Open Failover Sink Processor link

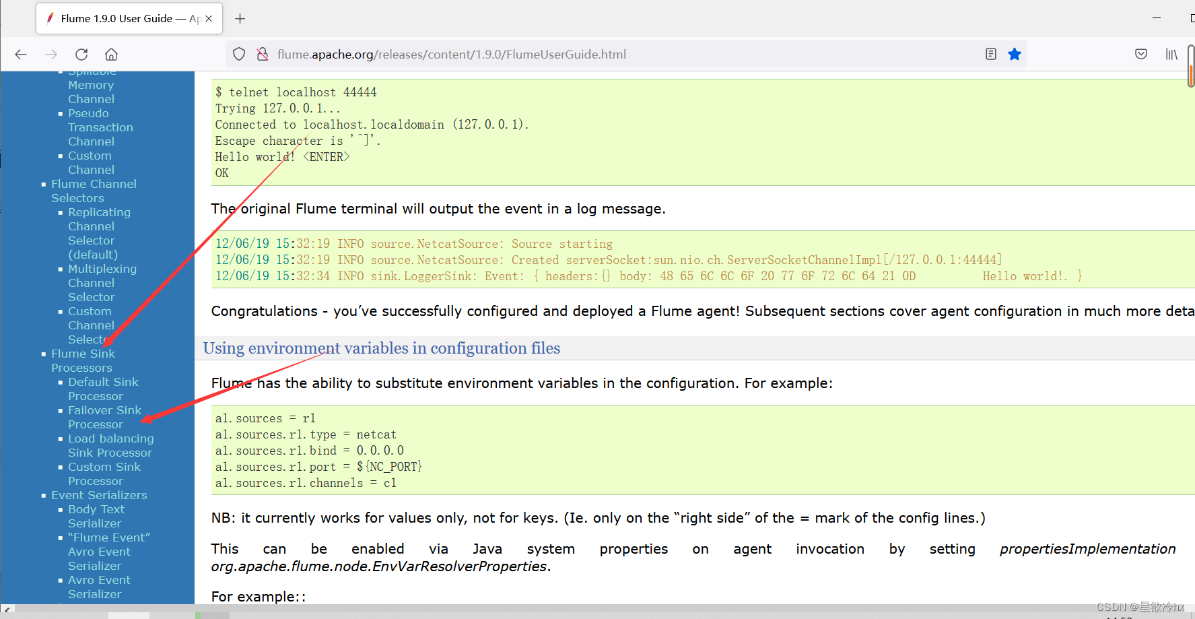point(104,417)
